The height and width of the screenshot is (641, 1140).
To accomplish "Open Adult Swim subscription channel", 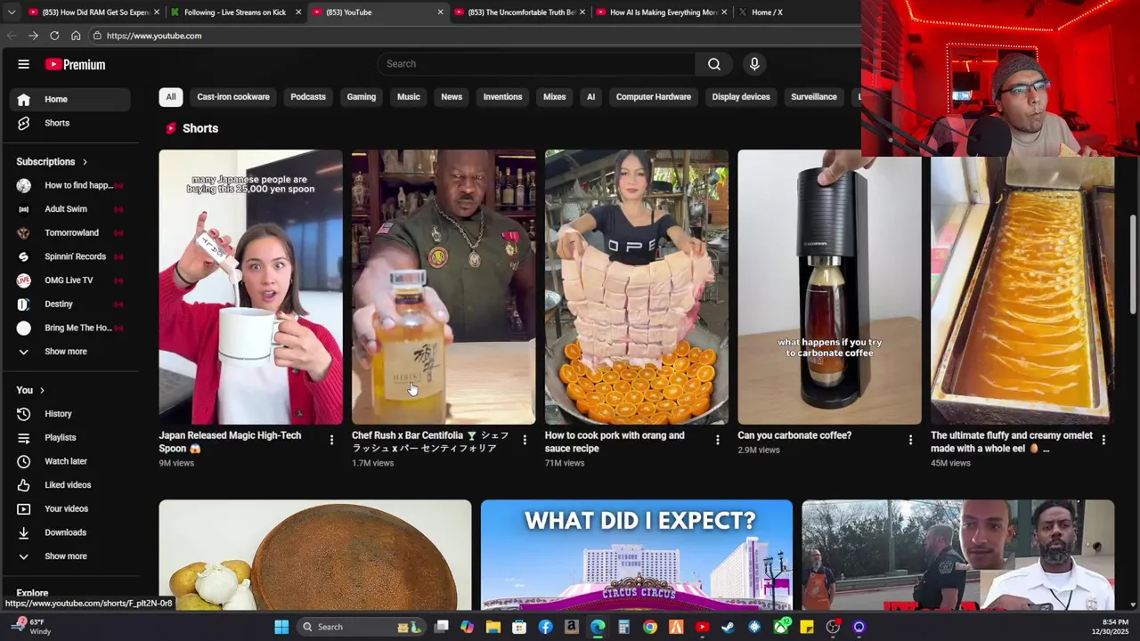I will tap(71, 209).
